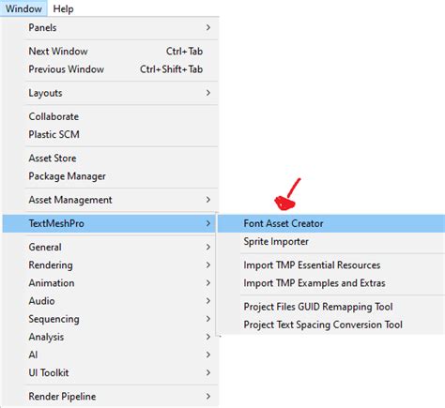The height and width of the screenshot is (408, 445).
Task: Open the Panels submenu entry
Action: click(110, 27)
